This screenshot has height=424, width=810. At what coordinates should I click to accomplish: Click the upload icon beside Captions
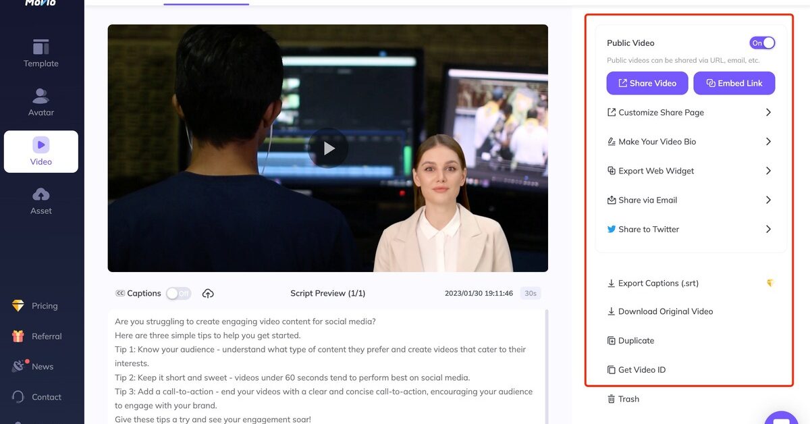tap(208, 294)
